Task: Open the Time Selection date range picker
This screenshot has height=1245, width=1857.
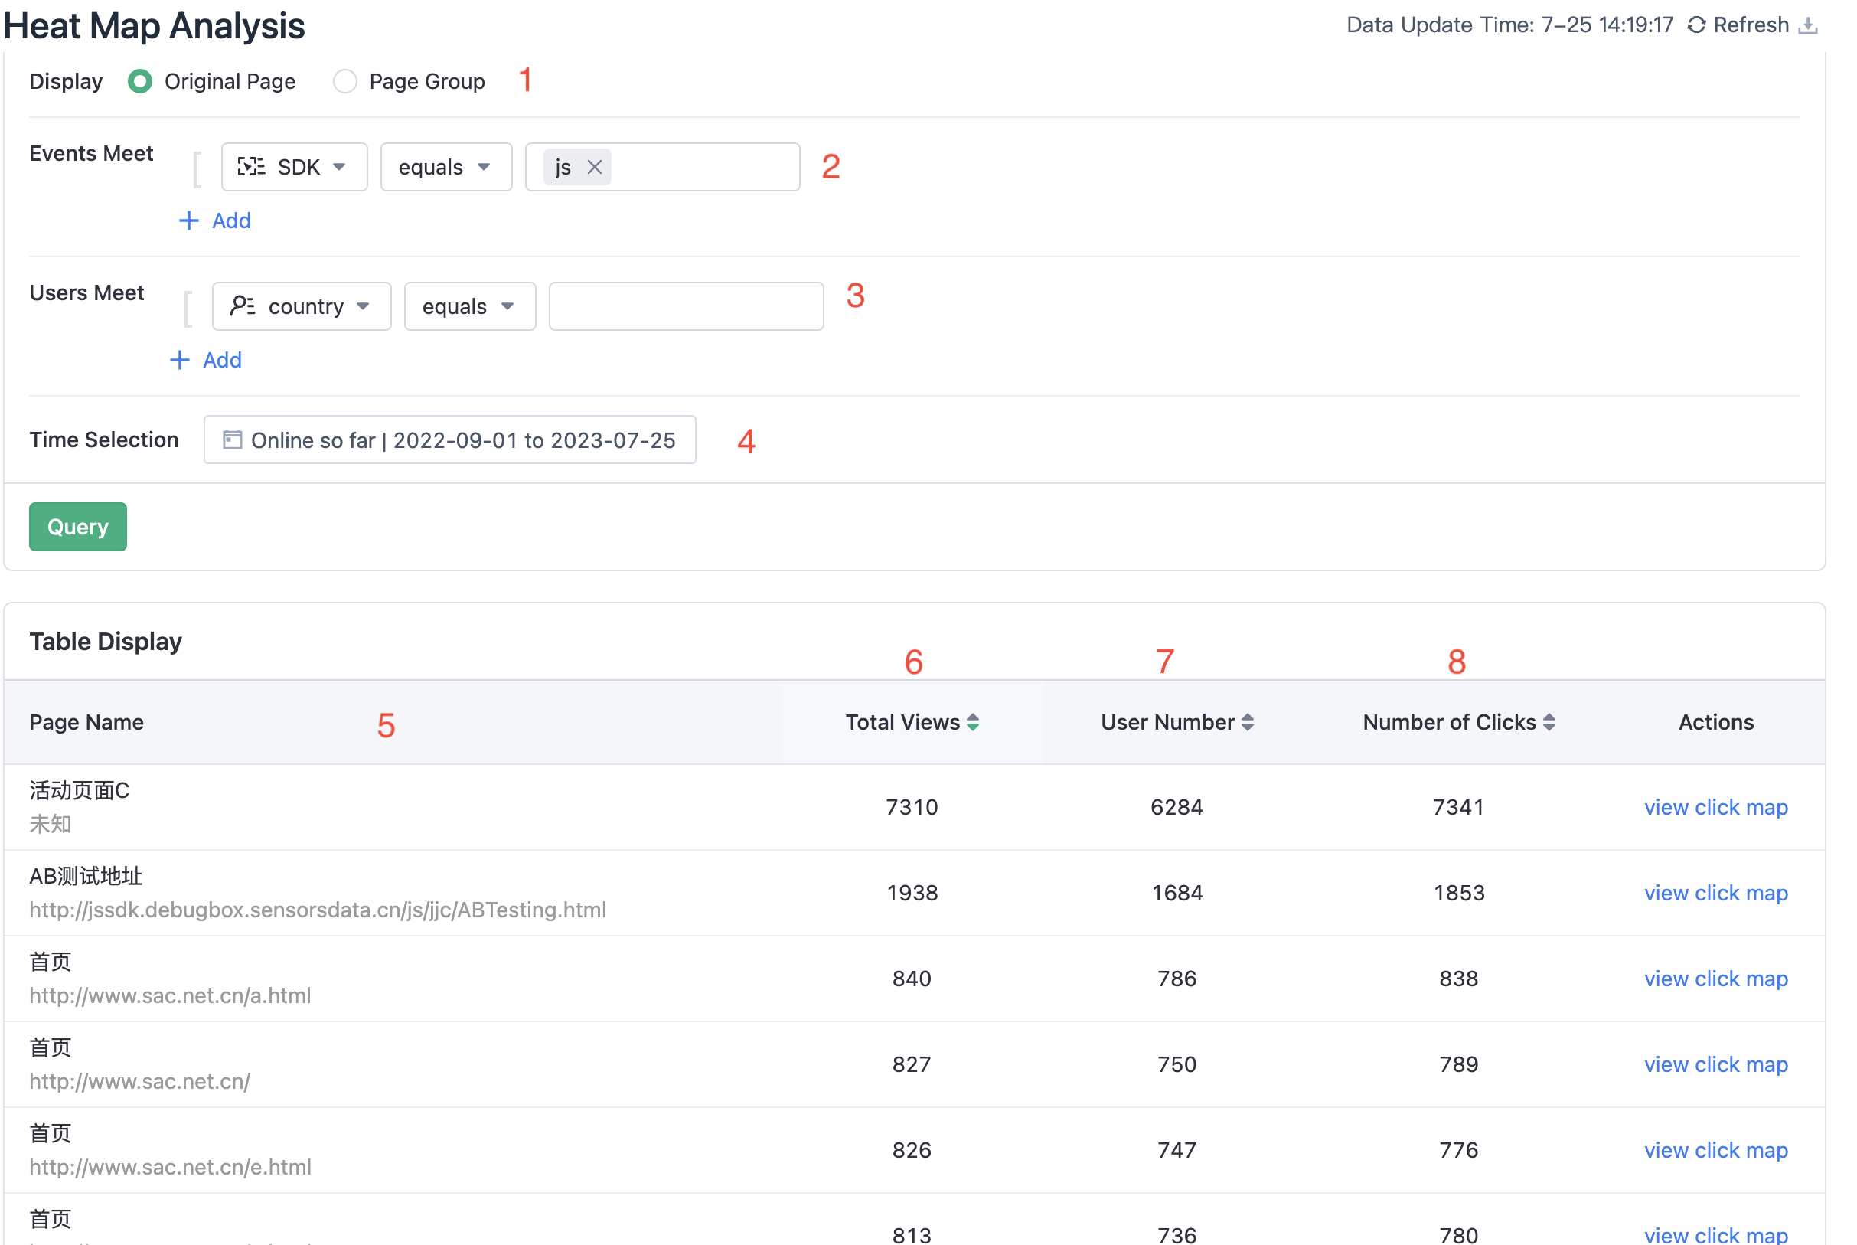Action: 449,439
